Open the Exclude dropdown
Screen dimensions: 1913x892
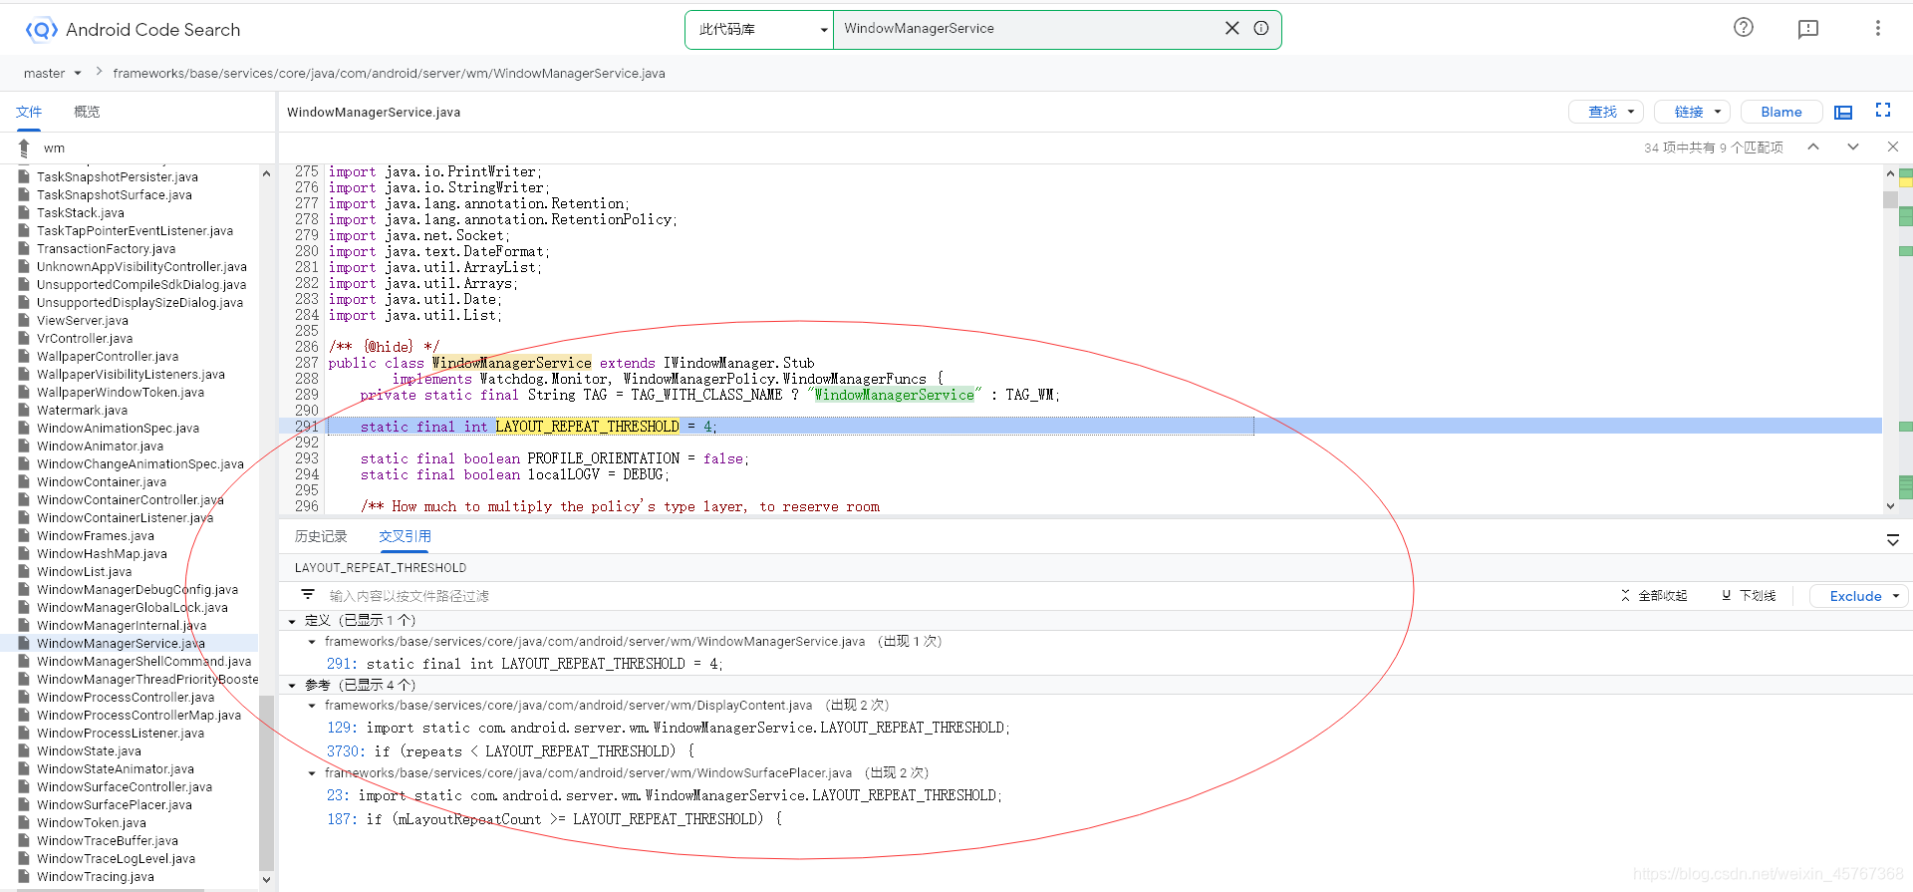1859,596
